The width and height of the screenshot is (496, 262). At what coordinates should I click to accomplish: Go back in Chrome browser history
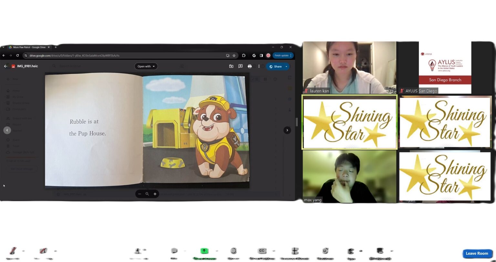pos(4,55)
